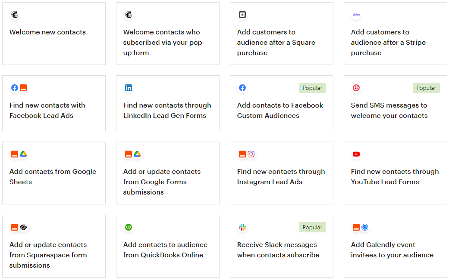Select Add Calendly event invitees to your audience
The image size is (449, 278).
[x=395, y=246]
